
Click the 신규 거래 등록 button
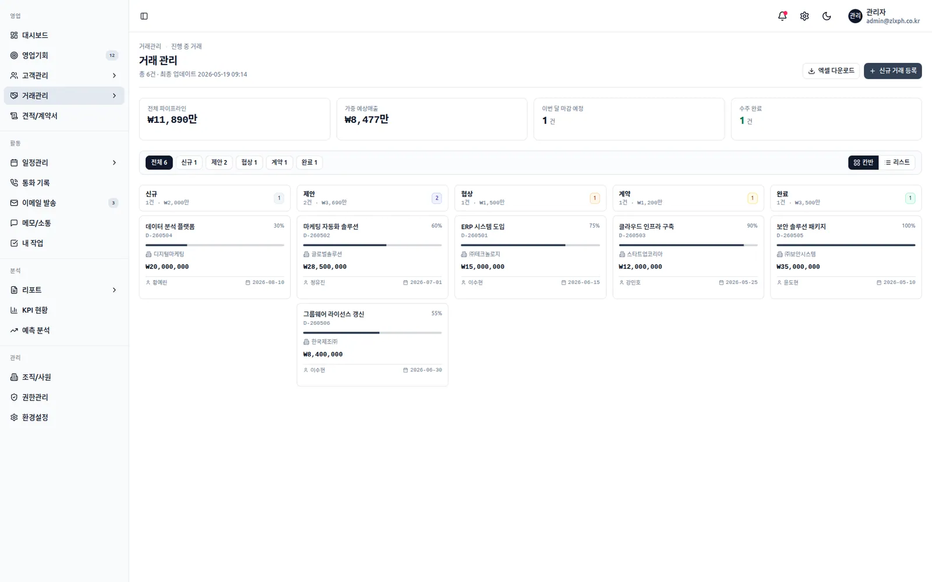pyautogui.click(x=892, y=71)
